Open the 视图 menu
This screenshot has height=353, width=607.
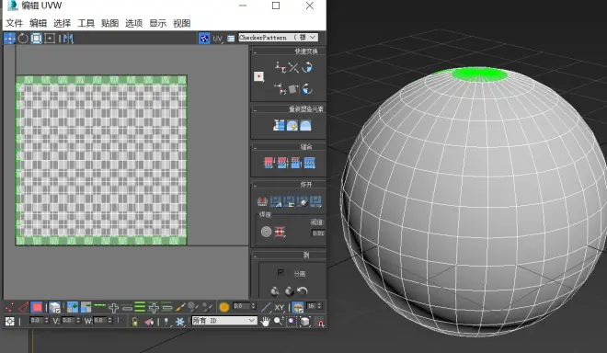tap(181, 23)
